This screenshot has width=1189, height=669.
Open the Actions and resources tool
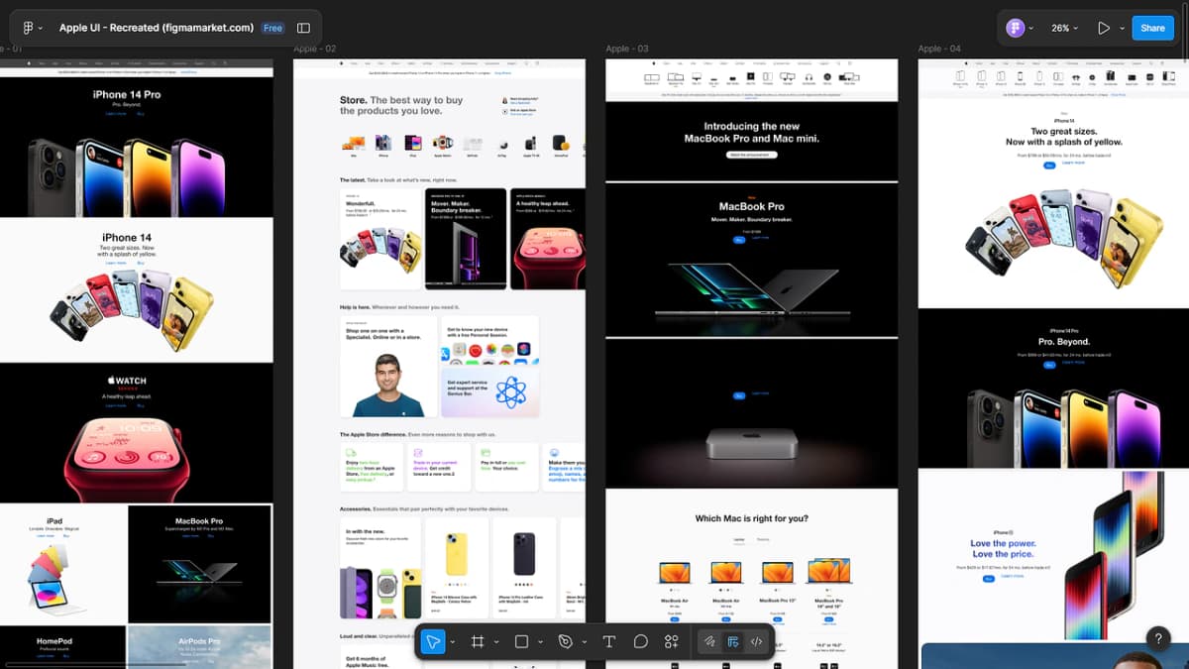[x=672, y=641]
